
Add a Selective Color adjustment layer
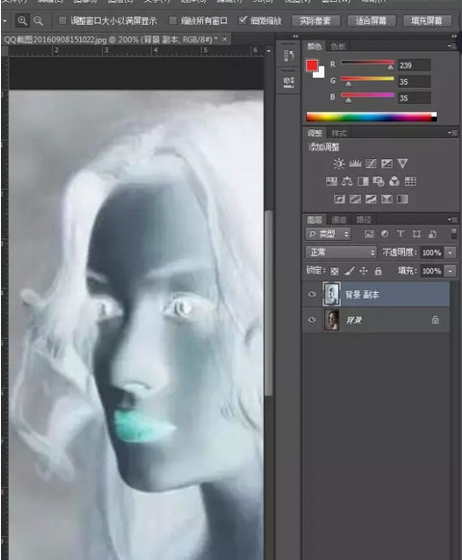pyautogui.click(x=387, y=199)
